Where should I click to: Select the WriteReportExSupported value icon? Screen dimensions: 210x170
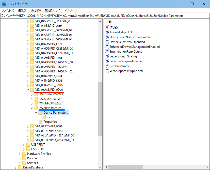pos(107,71)
